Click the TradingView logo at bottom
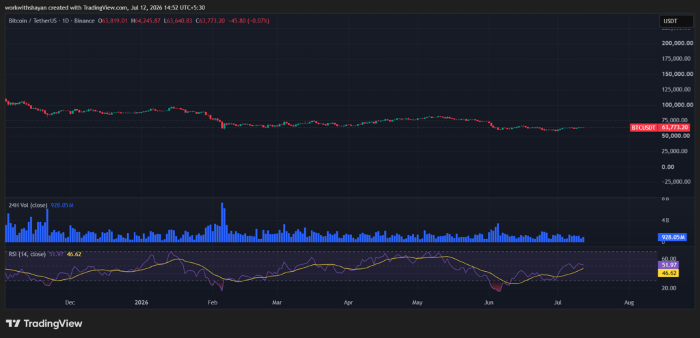This screenshot has height=338, width=700. click(44, 324)
